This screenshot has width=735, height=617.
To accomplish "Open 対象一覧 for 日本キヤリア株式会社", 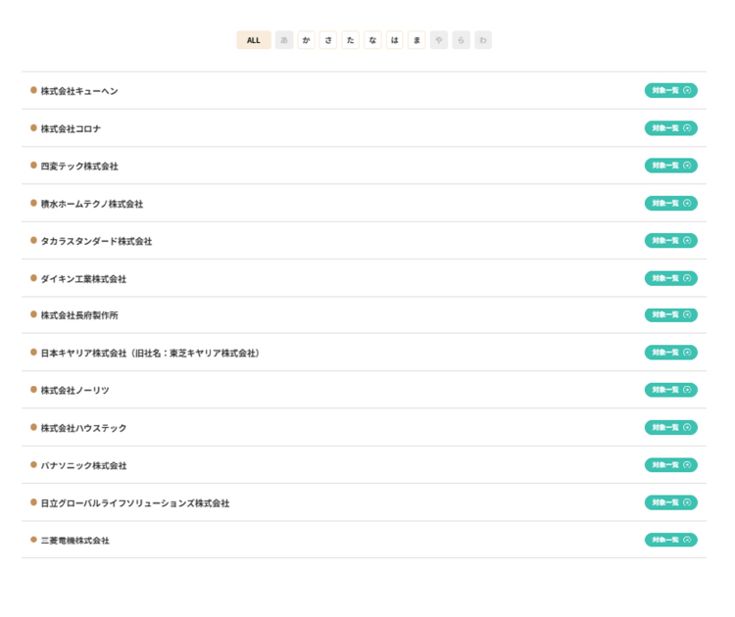I will pos(670,353).
